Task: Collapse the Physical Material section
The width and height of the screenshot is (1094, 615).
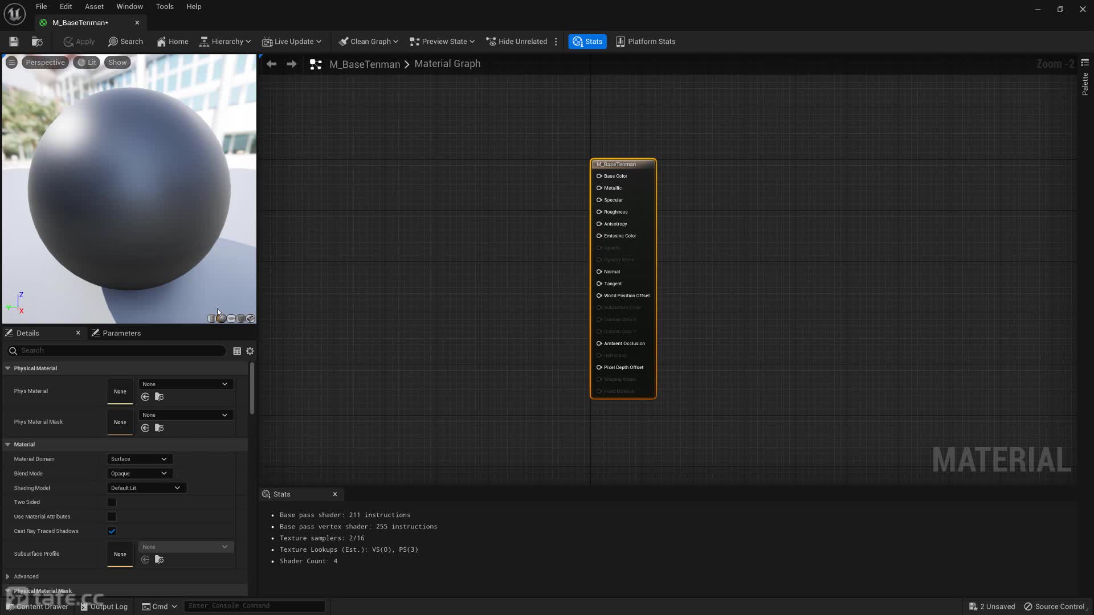Action: tap(8, 368)
